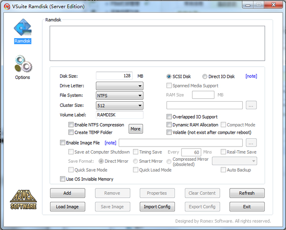Screen dimensions: 286x230
Task: Click the Romex Software logo
Action: 23,199
